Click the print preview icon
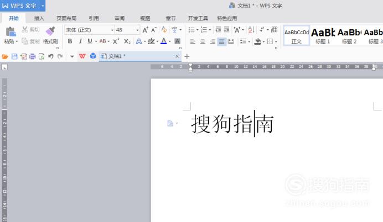The image size is (383, 222). (x=42, y=56)
